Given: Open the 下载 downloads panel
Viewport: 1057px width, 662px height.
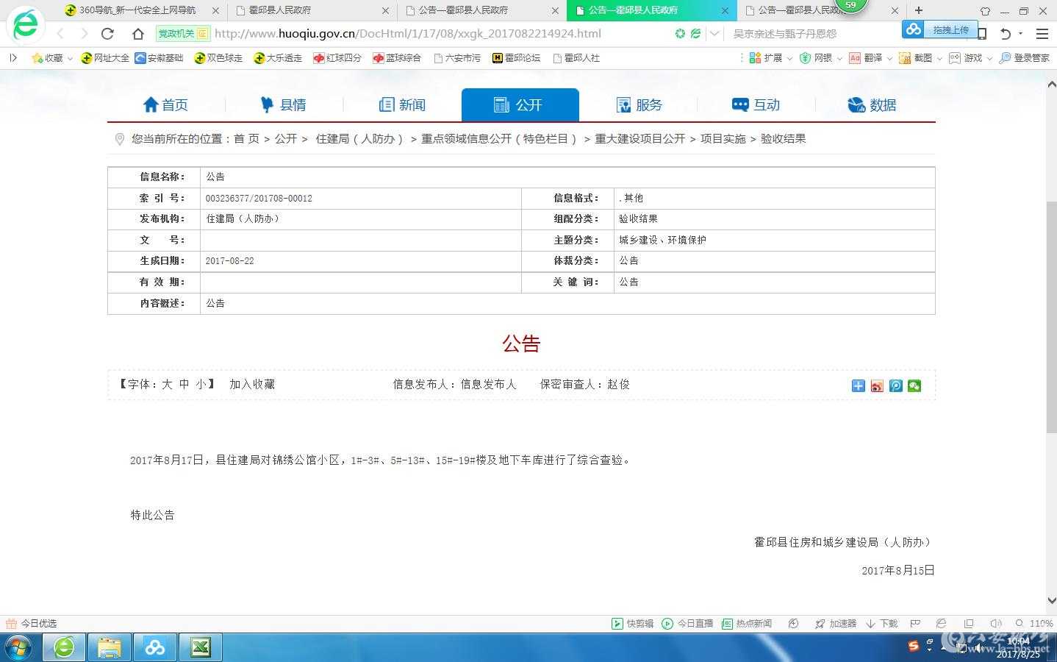Looking at the screenshot, I should point(881,623).
